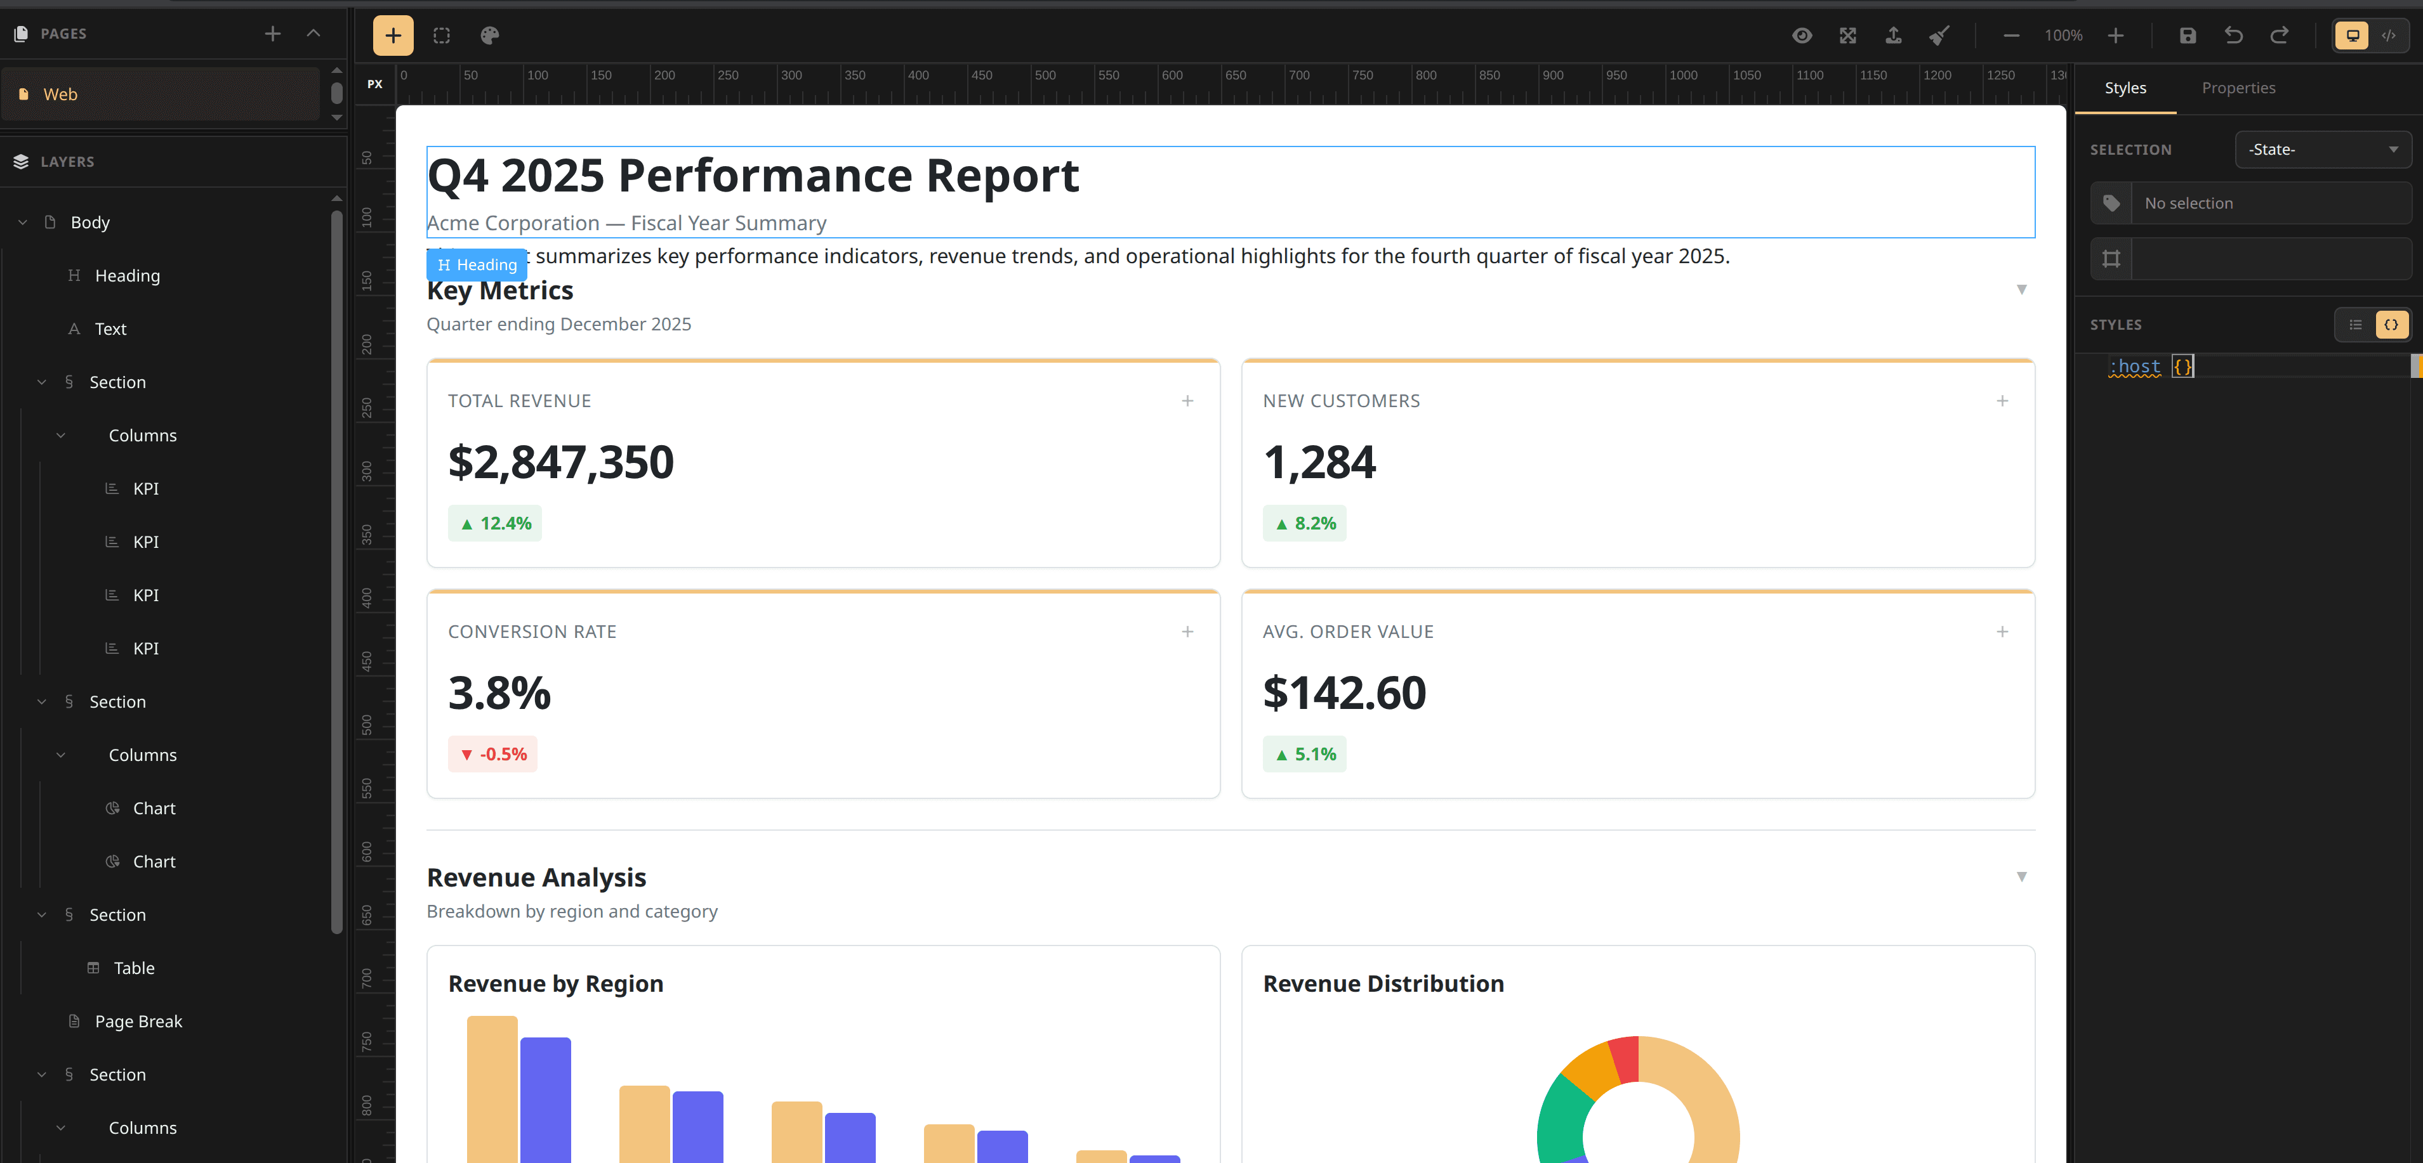Collapse the Pages panel with the chevron
2423x1163 pixels.
coord(314,34)
